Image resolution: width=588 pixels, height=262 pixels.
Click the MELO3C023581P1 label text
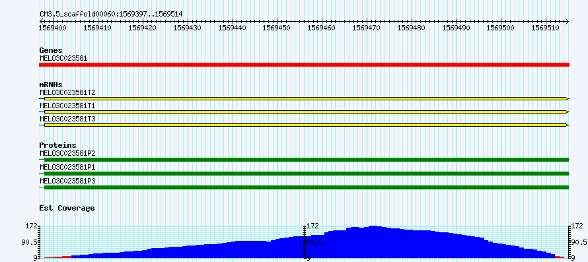click(67, 167)
